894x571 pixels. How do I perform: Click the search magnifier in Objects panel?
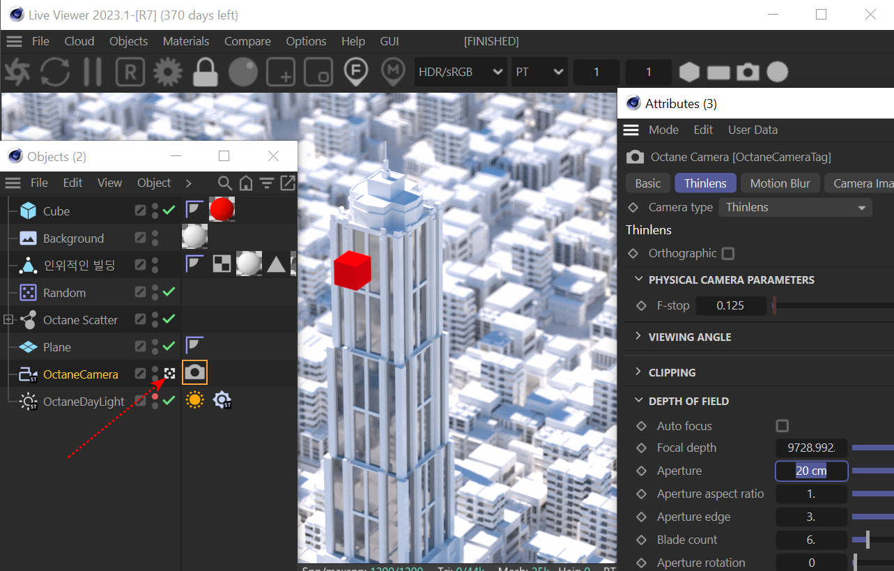(x=224, y=183)
